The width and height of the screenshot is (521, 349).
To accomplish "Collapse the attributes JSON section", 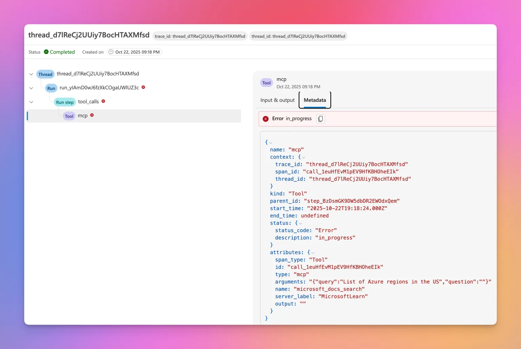I will tap(312, 253).
